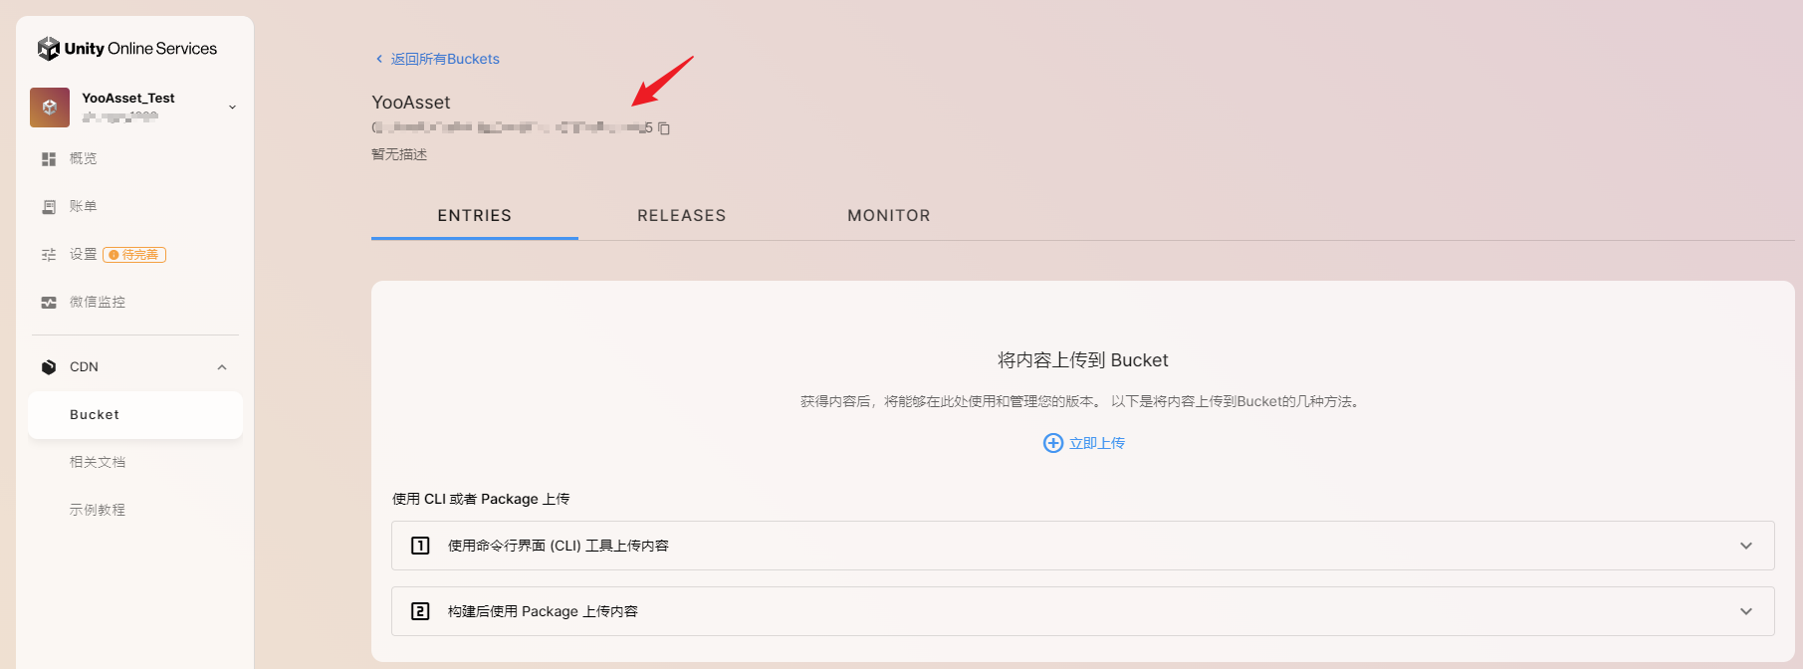This screenshot has height=669, width=1803.
Task: Click the 设置 sliders icon
Action: (49, 255)
